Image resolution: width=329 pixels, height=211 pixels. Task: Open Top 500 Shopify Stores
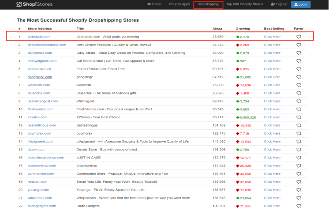(x=244, y=4)
